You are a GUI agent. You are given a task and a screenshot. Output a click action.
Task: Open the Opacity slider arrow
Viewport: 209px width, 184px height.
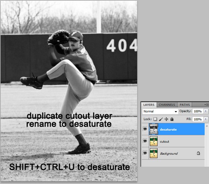[x=206, y=111]
